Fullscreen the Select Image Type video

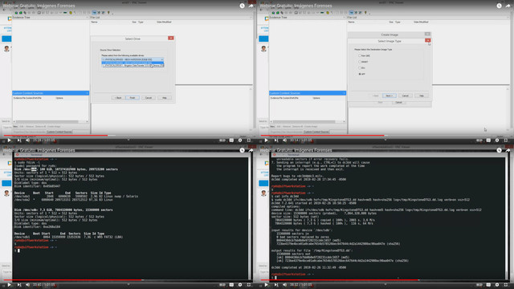coord(506,140)
